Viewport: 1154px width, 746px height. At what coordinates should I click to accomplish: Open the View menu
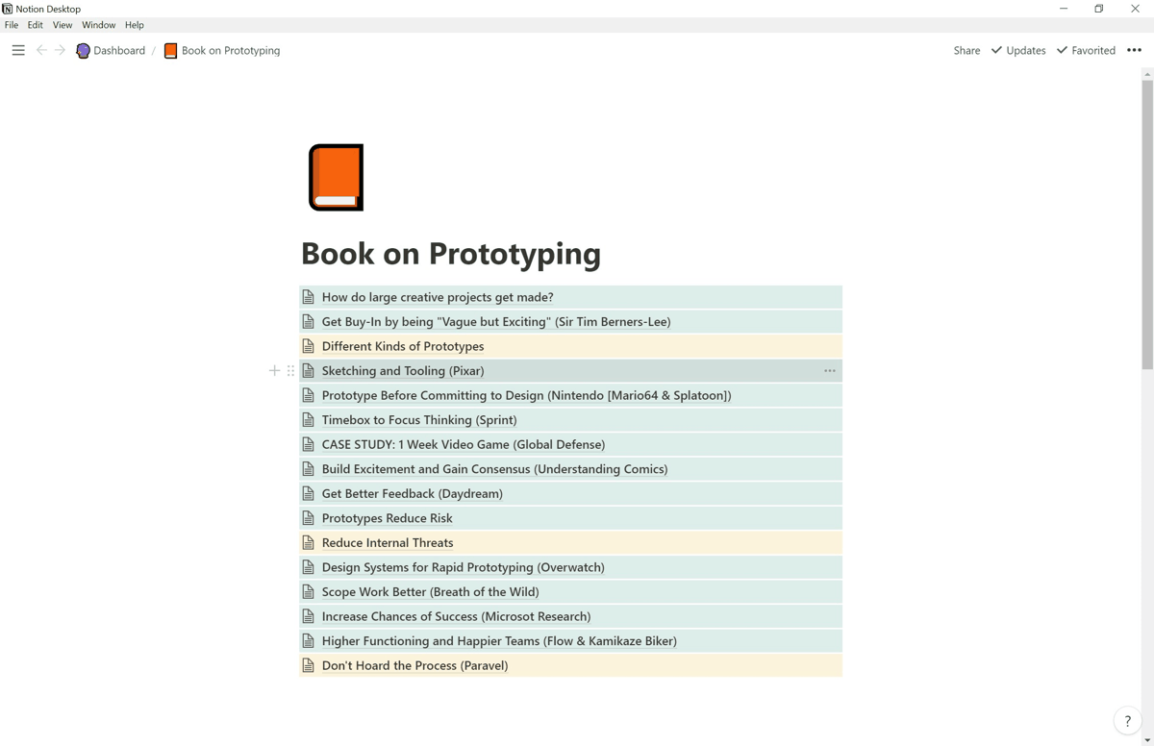(63, 25)
